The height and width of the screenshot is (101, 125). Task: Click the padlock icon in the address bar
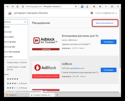click(23, 6)
